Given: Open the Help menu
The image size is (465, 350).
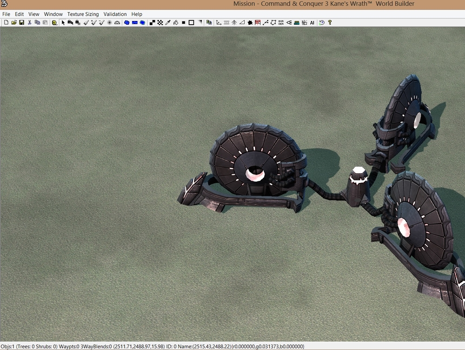Looking at the screenshot, I should 137,14.
